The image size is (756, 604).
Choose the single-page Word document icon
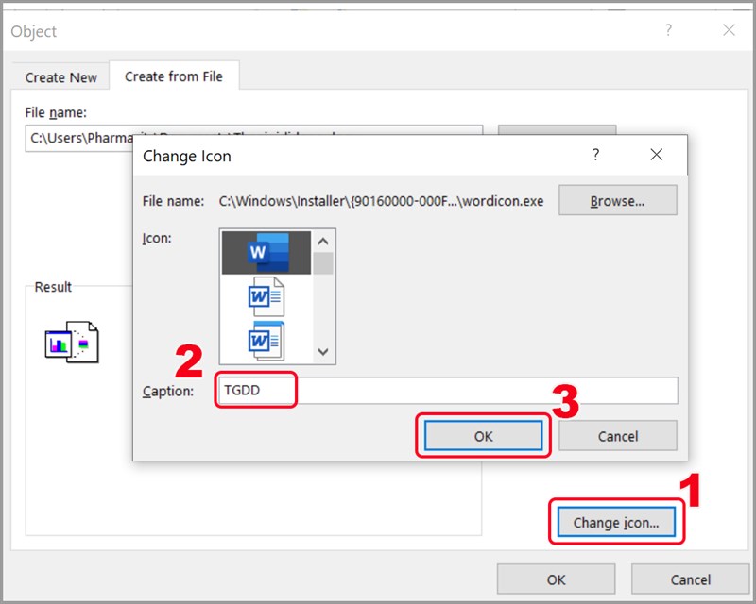pyautogui.click(x=266, y=296)
